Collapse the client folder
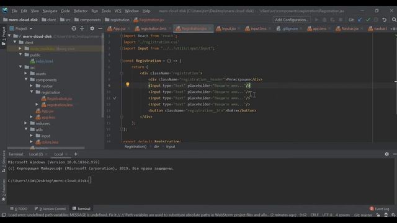 click(x=15, y=42)
